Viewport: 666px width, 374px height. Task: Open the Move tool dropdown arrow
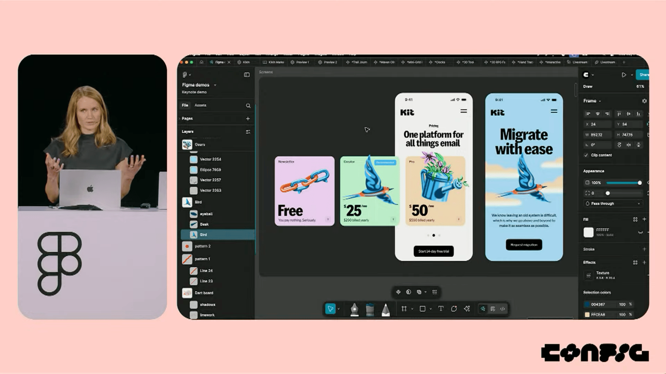tap(339, 309)
